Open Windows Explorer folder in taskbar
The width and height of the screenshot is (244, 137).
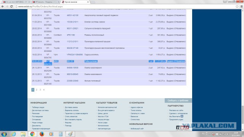coord(23,134)
